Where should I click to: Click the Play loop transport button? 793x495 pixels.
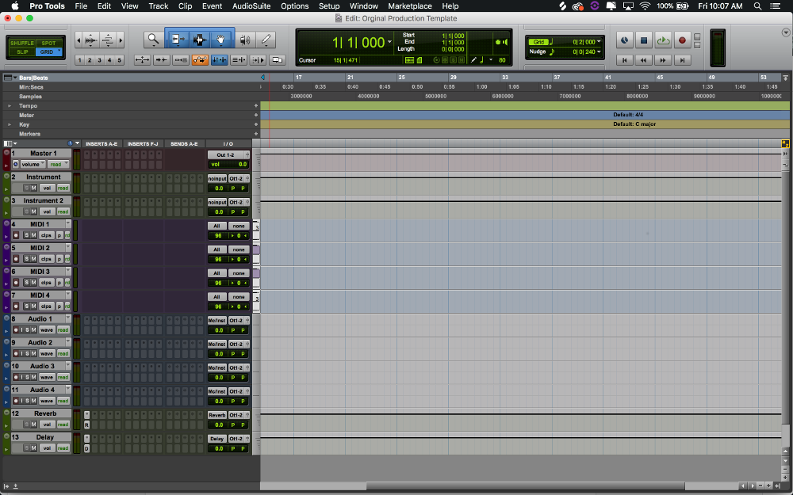(662, 40)
